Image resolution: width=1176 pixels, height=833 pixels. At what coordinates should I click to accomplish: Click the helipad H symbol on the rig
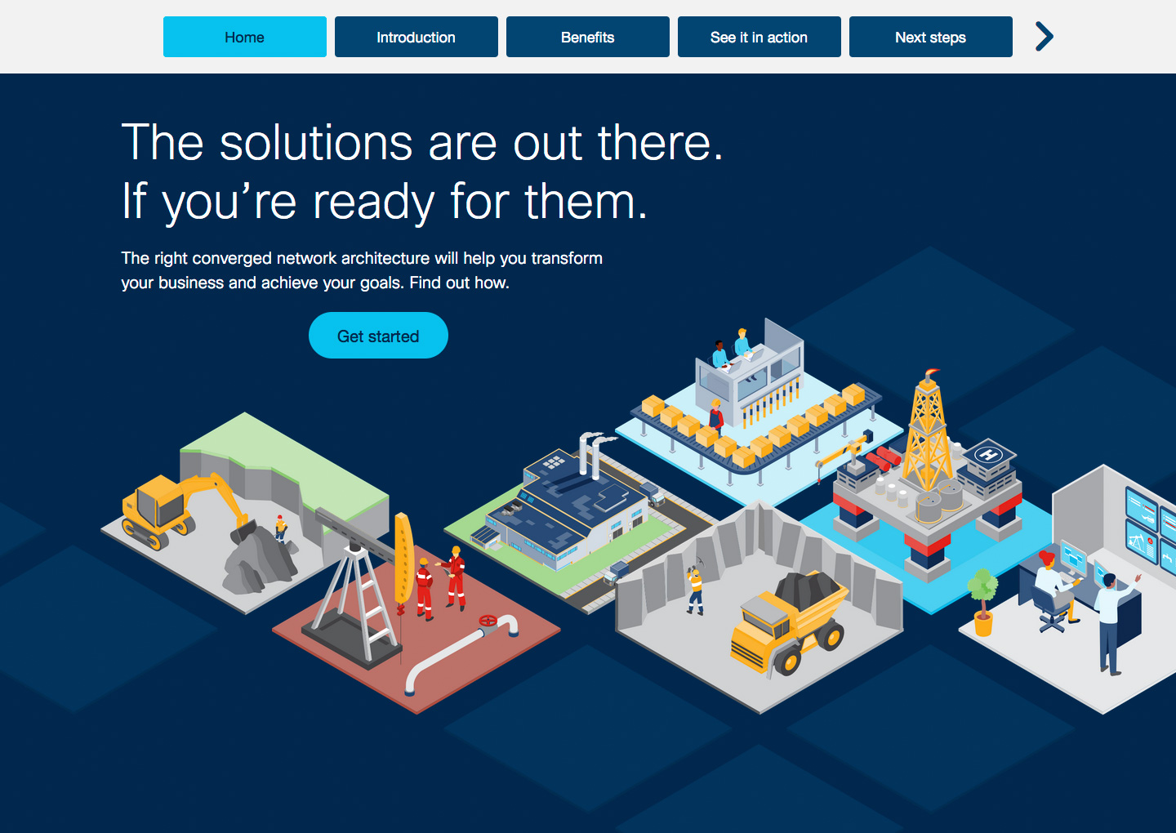pos(989,454)
